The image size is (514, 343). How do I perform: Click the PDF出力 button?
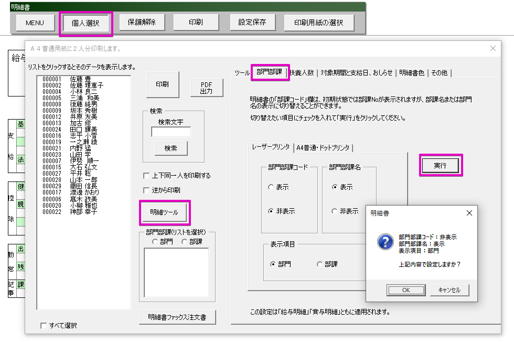[206, 88]
